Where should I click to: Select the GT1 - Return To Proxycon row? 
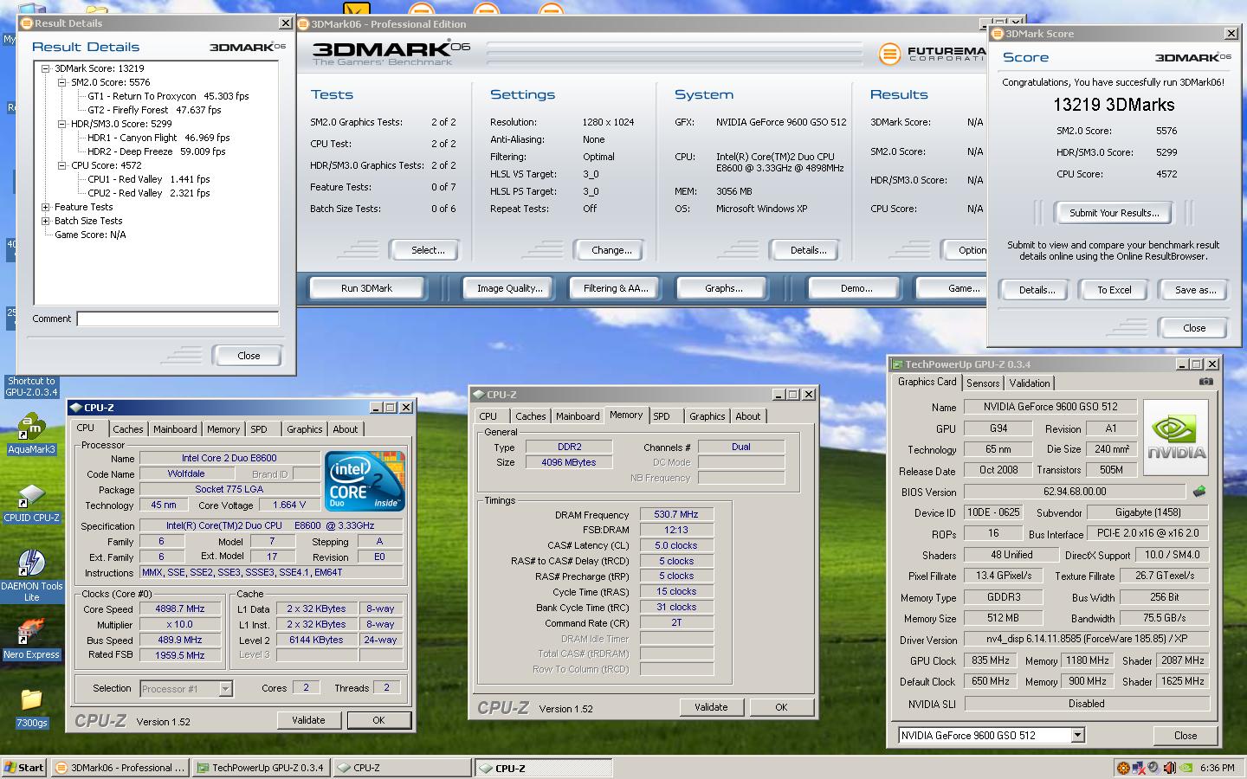pos(168,96)
